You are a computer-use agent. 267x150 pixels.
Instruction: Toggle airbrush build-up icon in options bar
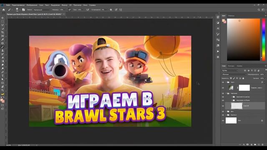(x=88, y=10)
